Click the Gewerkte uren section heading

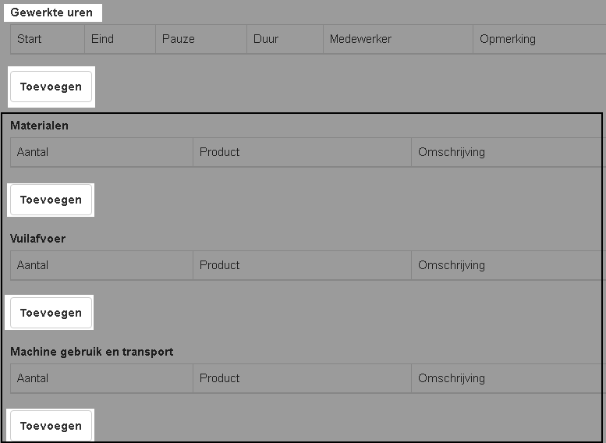[51, 13]
